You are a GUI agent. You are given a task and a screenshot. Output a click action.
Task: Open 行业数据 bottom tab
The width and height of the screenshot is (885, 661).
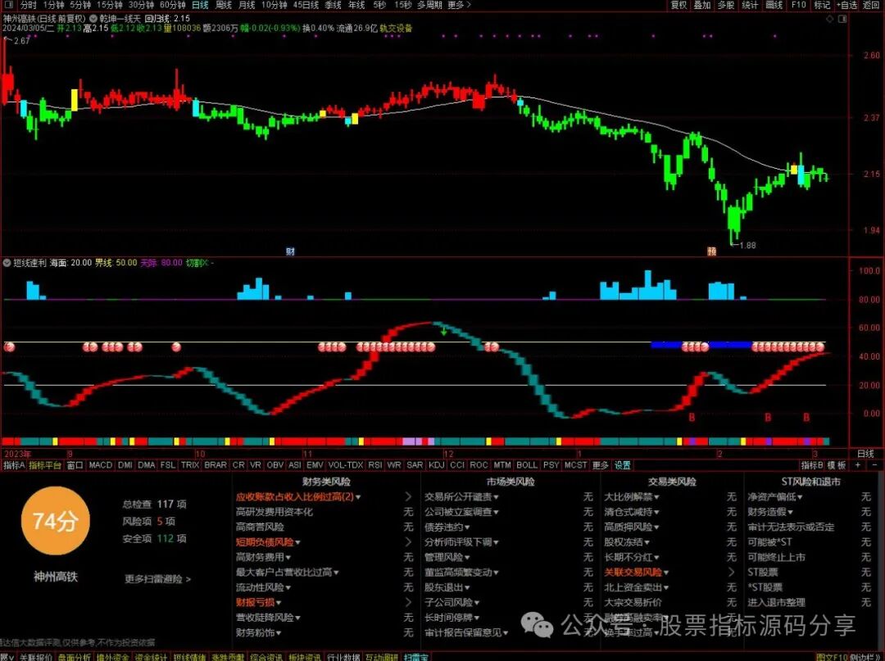point(343,657)
